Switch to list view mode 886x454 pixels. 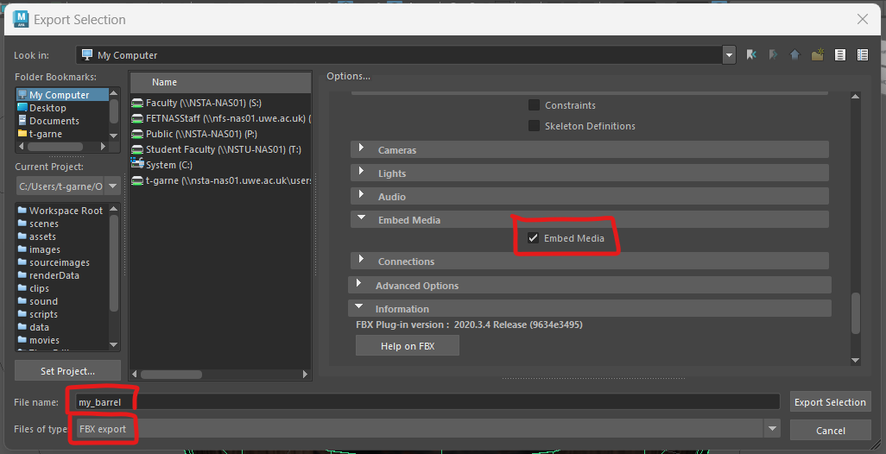coord(839,55)
